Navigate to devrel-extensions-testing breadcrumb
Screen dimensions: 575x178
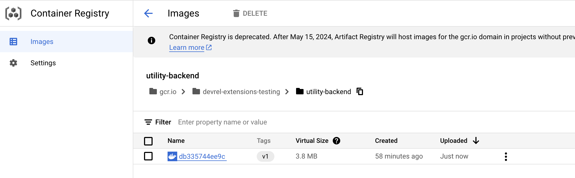click(241, 92)
